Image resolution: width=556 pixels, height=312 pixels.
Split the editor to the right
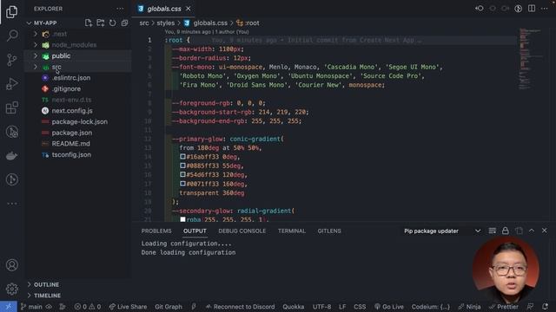(532, 9)
